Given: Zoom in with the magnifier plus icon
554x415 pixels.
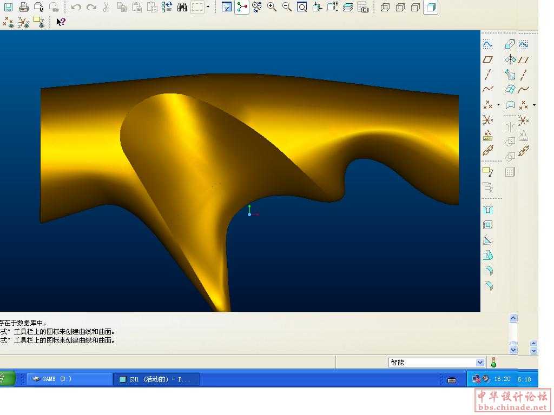Looking at the screenshot, I should pos(272,6).
